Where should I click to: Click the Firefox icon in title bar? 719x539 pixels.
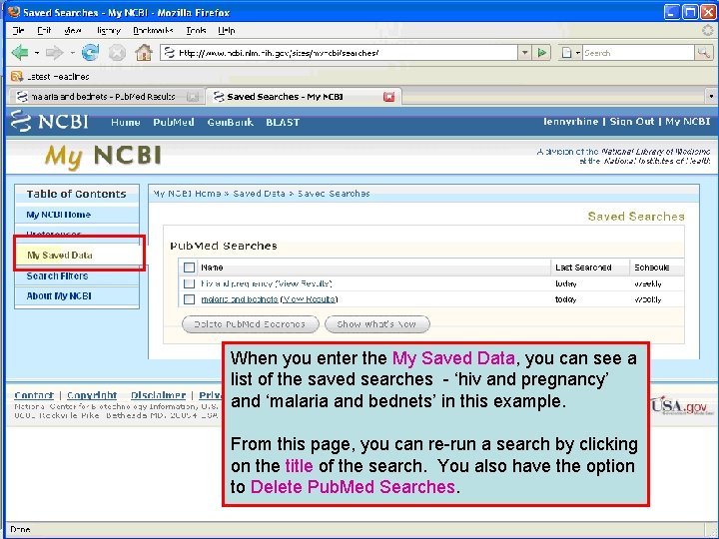(x=14, y=12)
